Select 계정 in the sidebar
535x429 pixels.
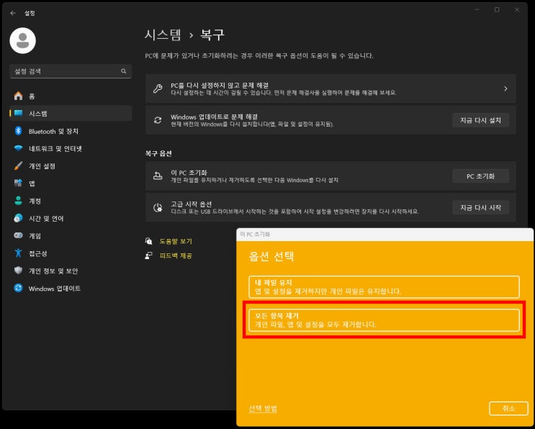tap(71, 201)
